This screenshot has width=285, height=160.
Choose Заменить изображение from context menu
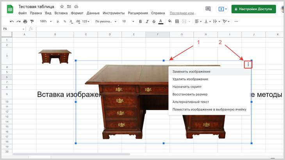coord(191,72)
